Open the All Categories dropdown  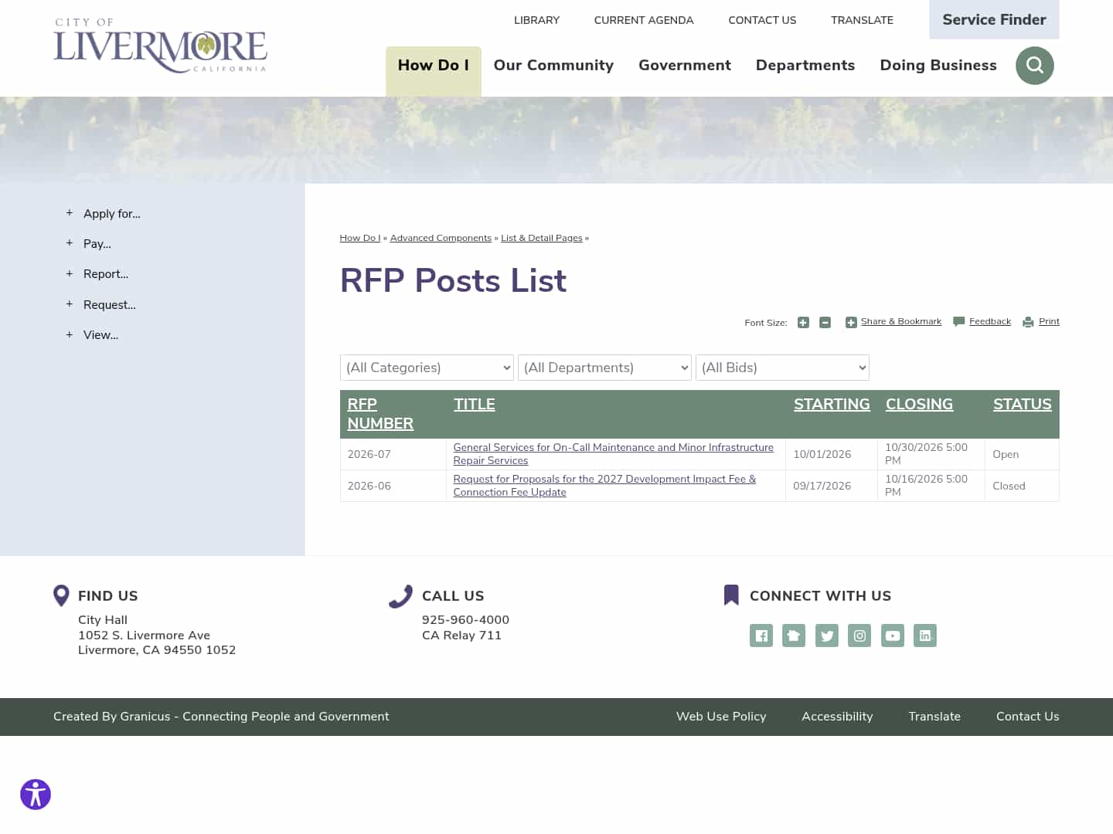[x=427, y=368]
